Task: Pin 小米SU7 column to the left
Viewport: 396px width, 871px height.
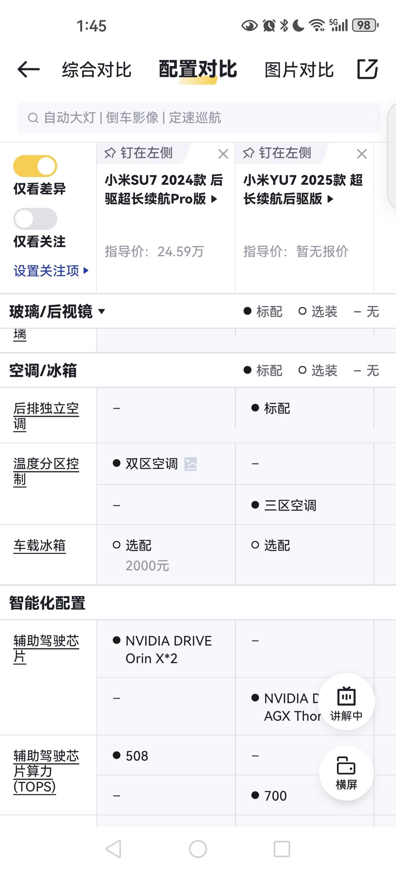Action: pos(139,153)
